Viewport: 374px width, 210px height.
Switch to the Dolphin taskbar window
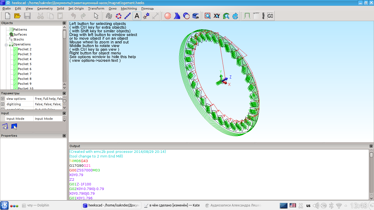coord(36,205)
